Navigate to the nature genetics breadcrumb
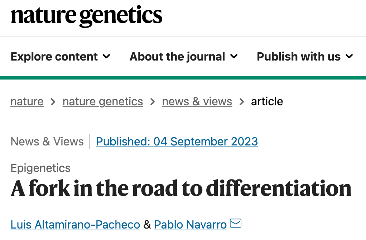 (x=103, y=102)
